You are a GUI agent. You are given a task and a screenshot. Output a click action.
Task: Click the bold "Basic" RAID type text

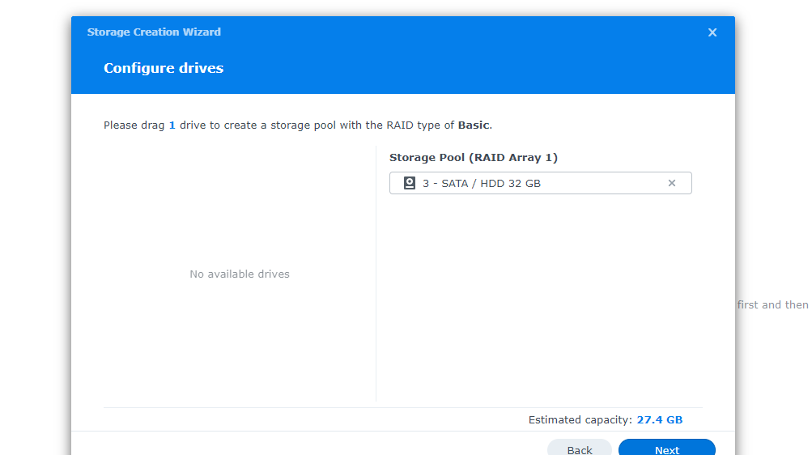[x=474, y=125]
